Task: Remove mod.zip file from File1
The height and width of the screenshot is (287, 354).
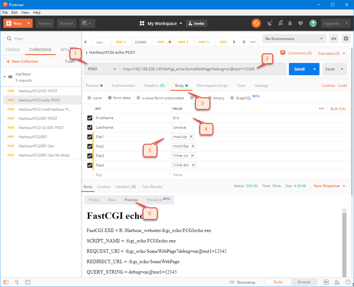Action: (191, 137)
